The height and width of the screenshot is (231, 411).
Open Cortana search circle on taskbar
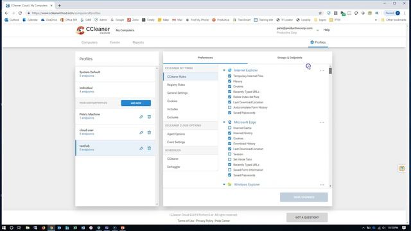[12, 228]
